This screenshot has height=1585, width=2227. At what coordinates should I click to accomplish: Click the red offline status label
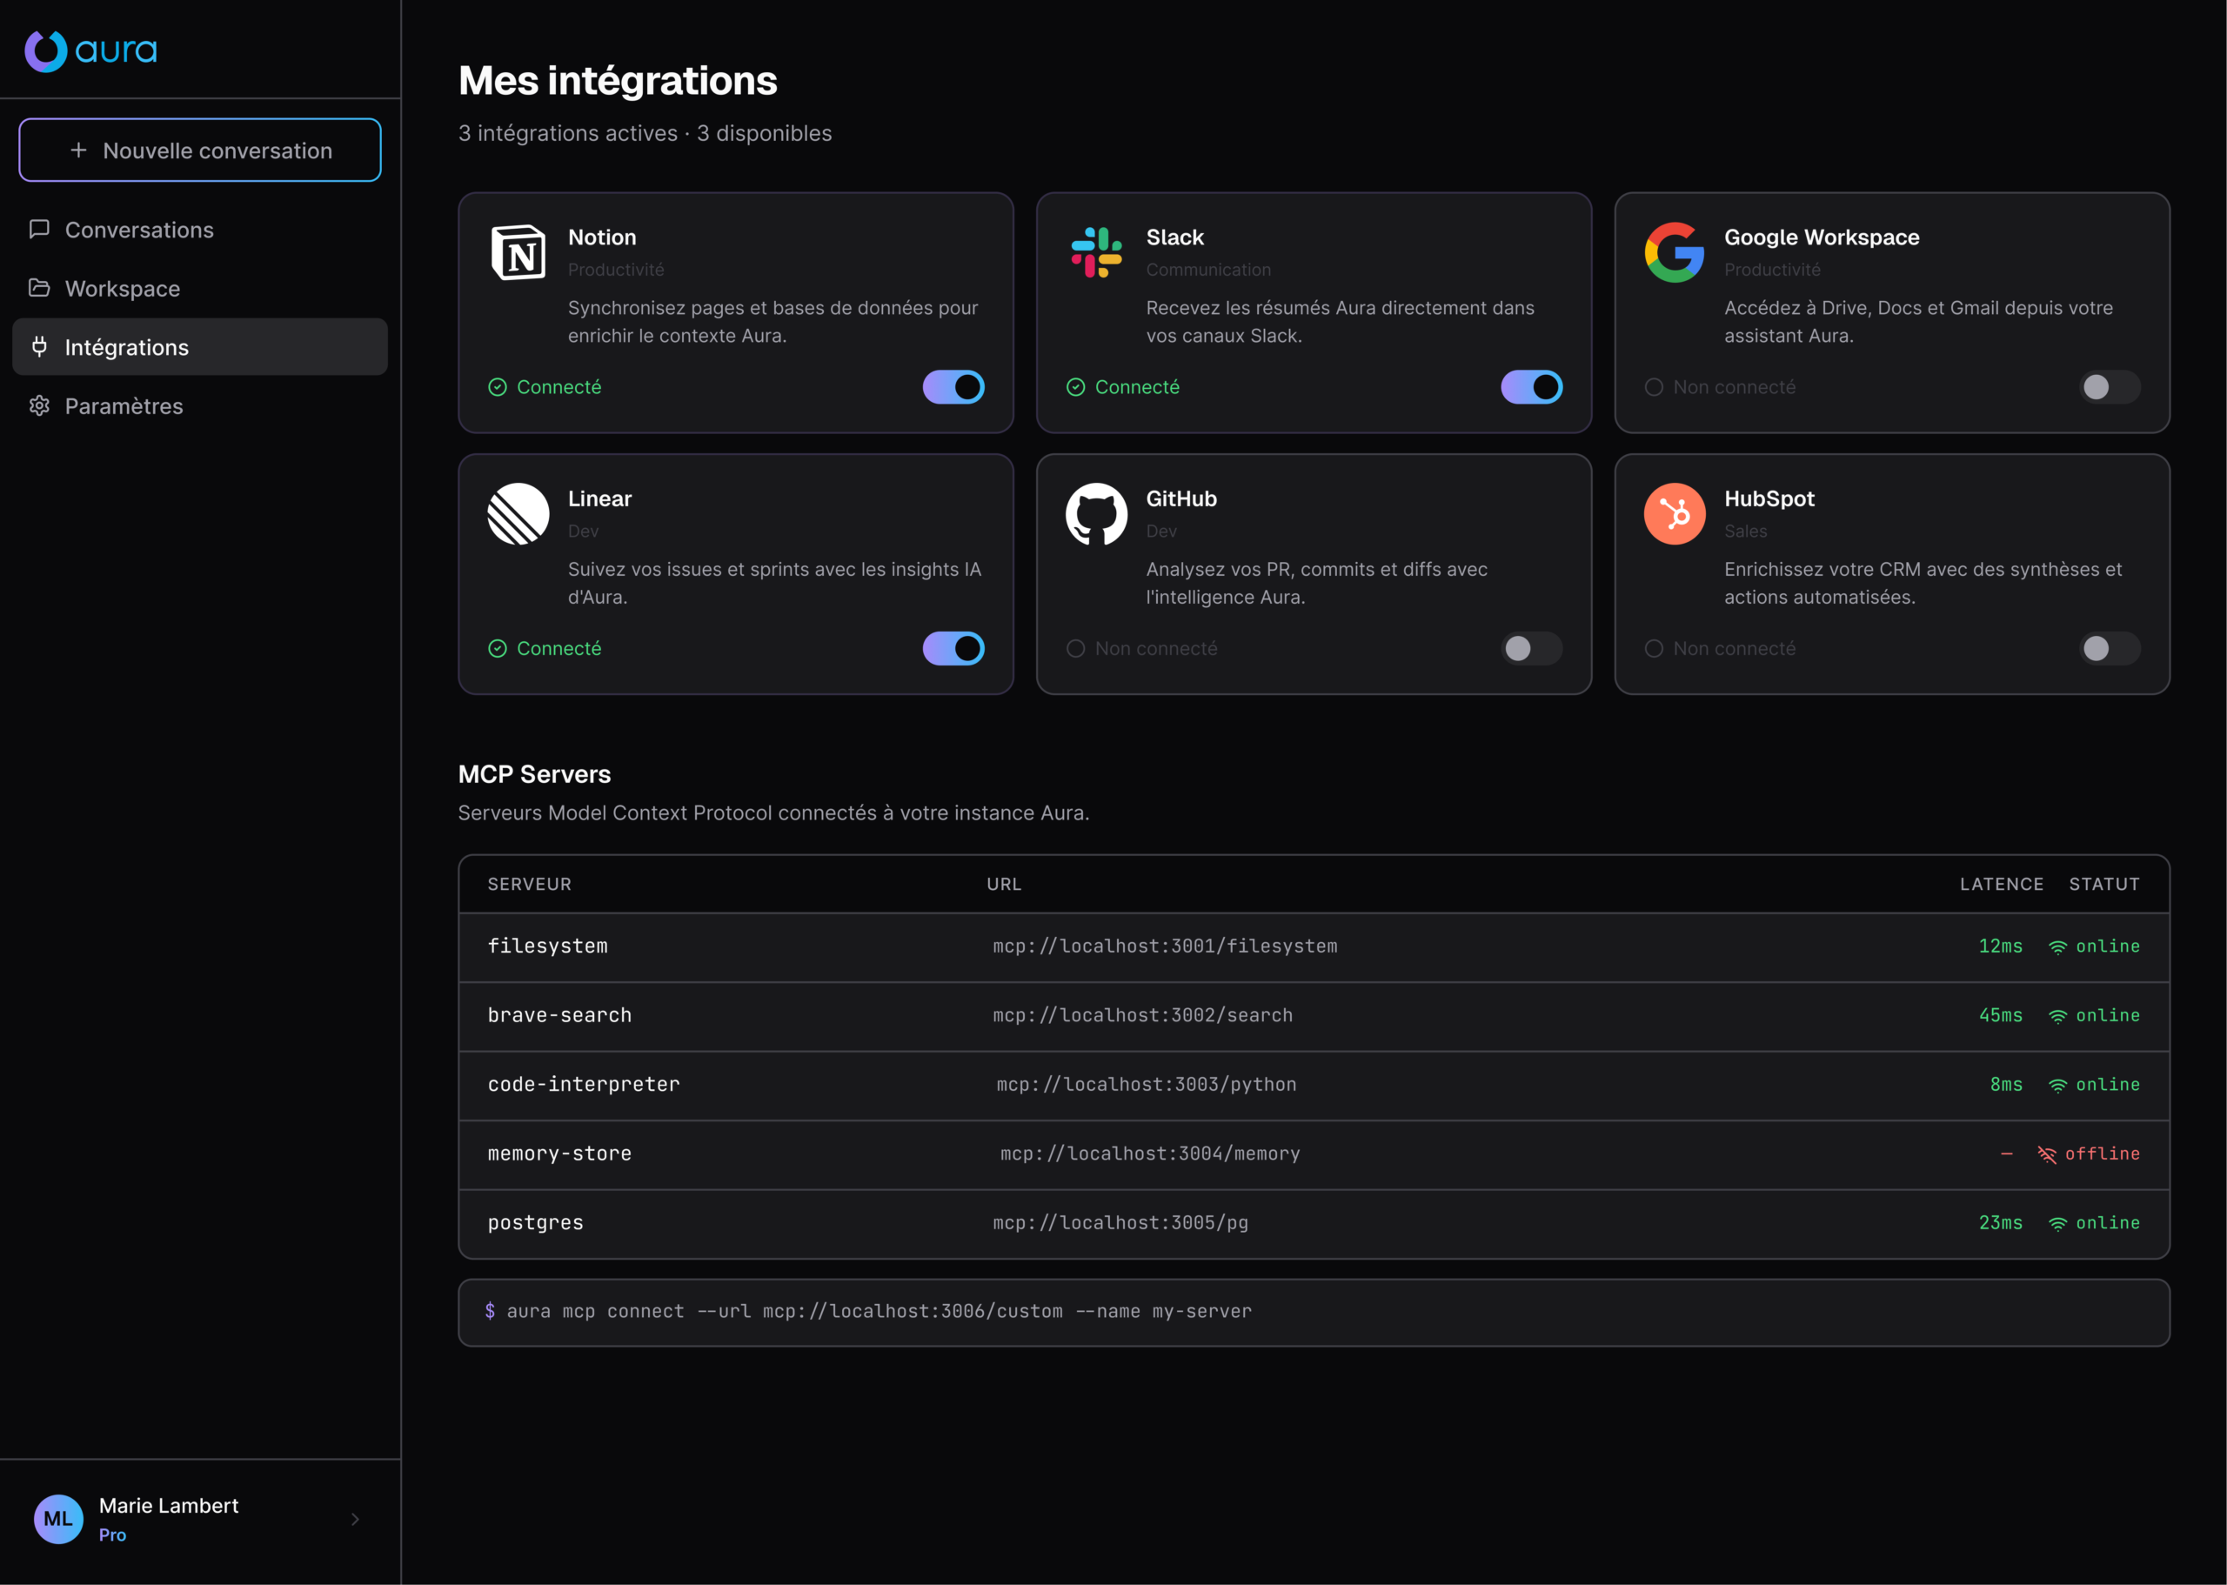pos(2102,1154)
